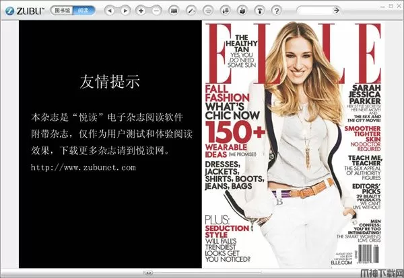Click the TEACH ME, TEACHER text
404x278 pixels.
(366, 160)
